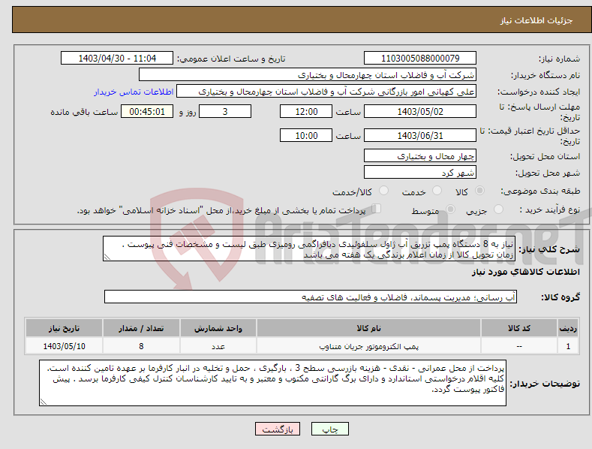
Task: Click the request creator field علی کهیانی
Action: tap(326, 92)
